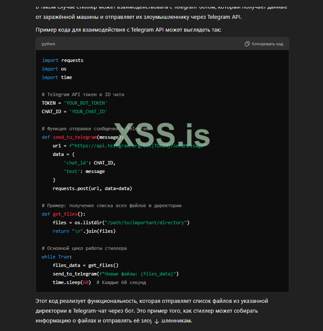Click the "/path/to/important/directory" string
Image resolution: width=323 pixels, height=331 pixels.
[x=146, y=223]
